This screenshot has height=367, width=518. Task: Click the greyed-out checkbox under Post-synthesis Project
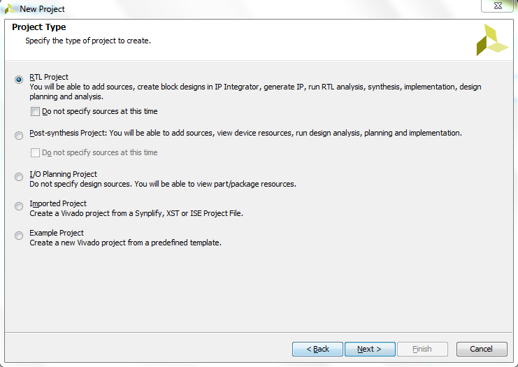pos(35,152)
